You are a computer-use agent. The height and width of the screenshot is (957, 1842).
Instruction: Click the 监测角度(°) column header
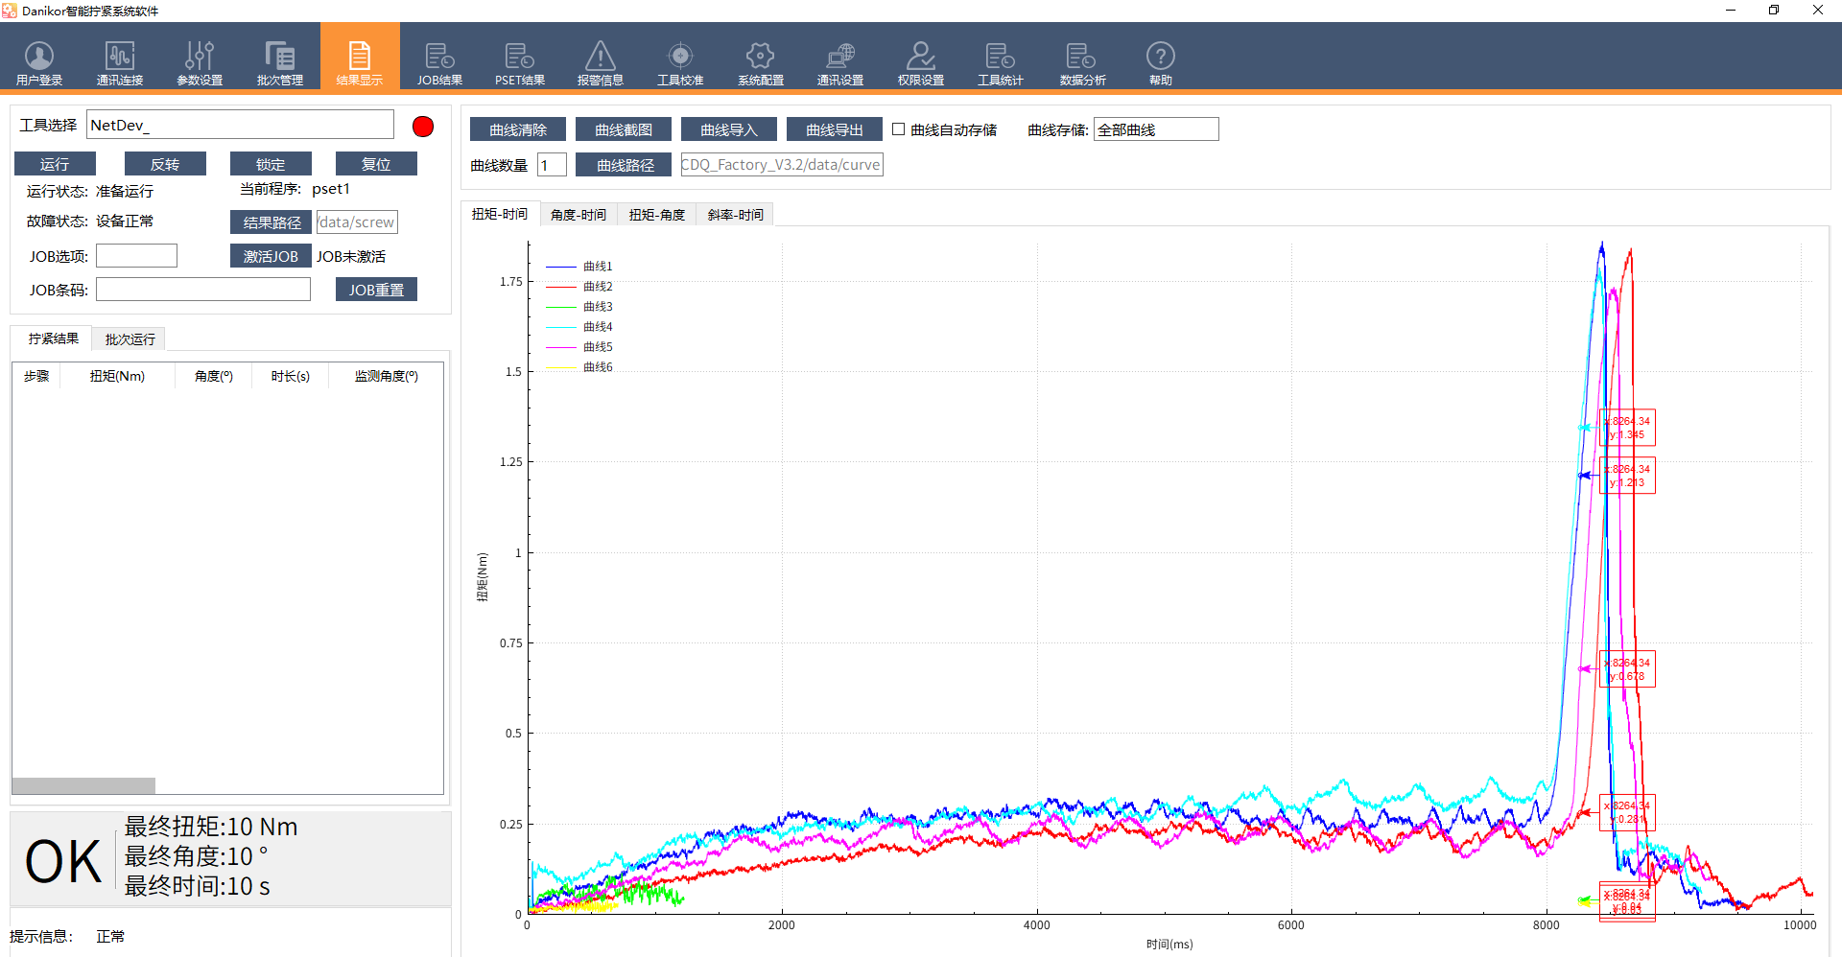(386, 376)
